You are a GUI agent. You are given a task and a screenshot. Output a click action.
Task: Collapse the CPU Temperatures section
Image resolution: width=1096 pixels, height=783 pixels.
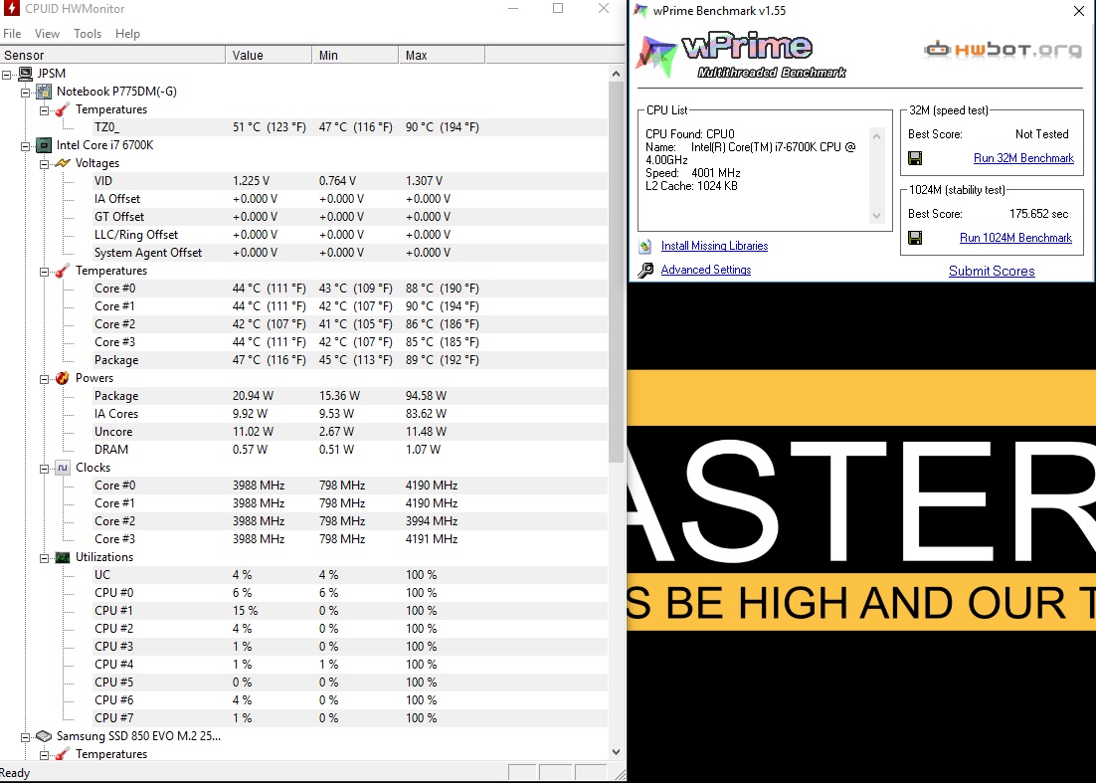44,272
